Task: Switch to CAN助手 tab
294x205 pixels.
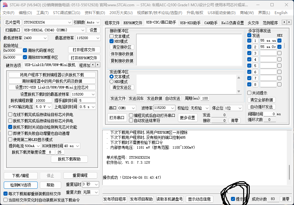Action: point(211,23)
